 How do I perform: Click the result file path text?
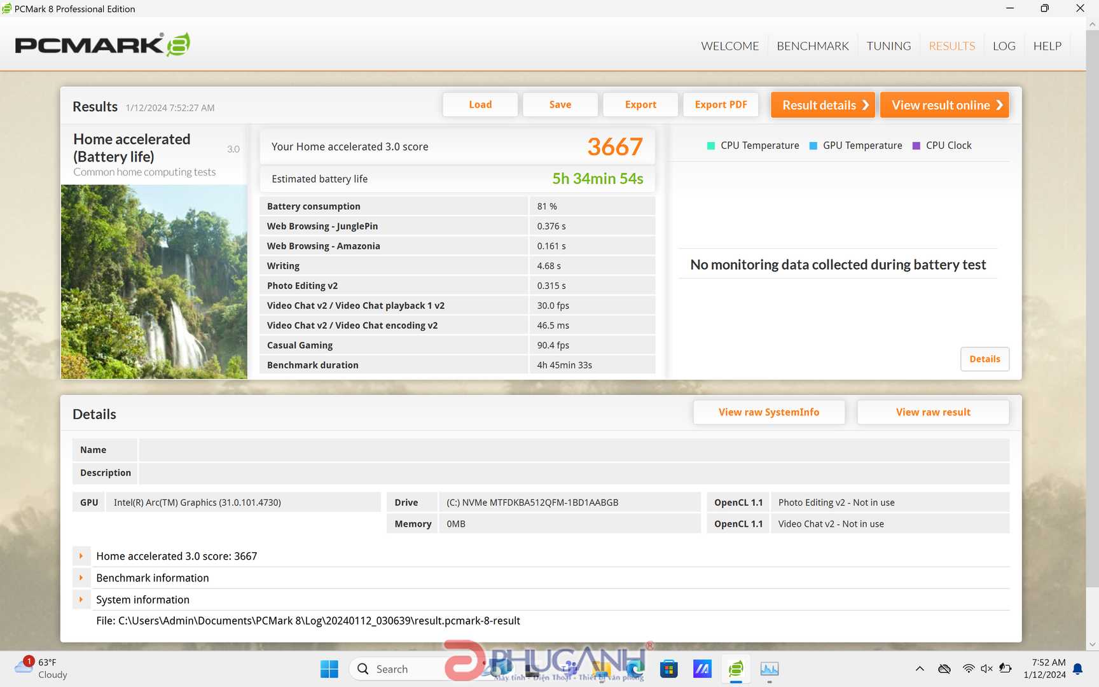pyautogui.click(x=308, y=621)
